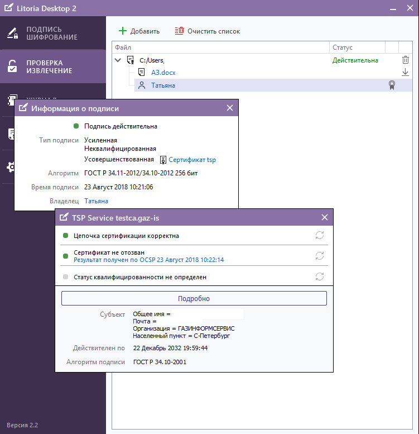This screenshot has height=434, width=419.
Task: Click the signed file icon beside C:/Users
Action: 131,60
